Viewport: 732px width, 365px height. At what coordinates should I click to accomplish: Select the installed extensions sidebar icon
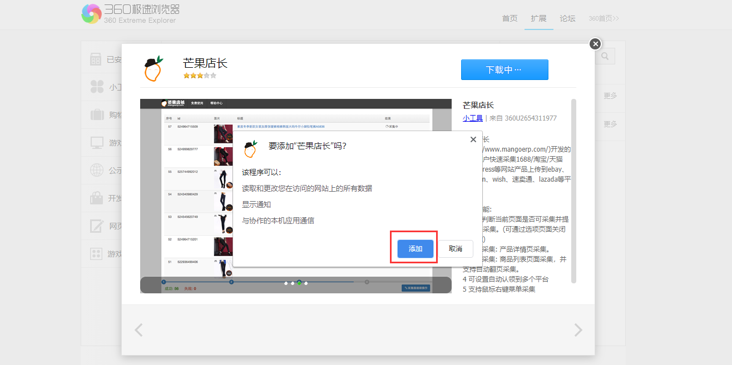click(x=96, y=59)
